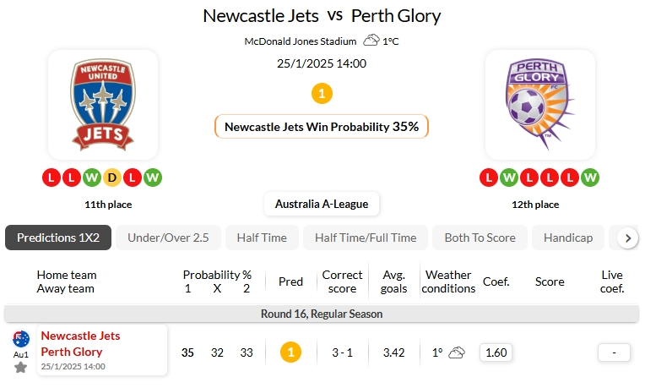The image size is (645, 388).
Task: Click the 1.60 coefficient button
Action: coord(496,352)
